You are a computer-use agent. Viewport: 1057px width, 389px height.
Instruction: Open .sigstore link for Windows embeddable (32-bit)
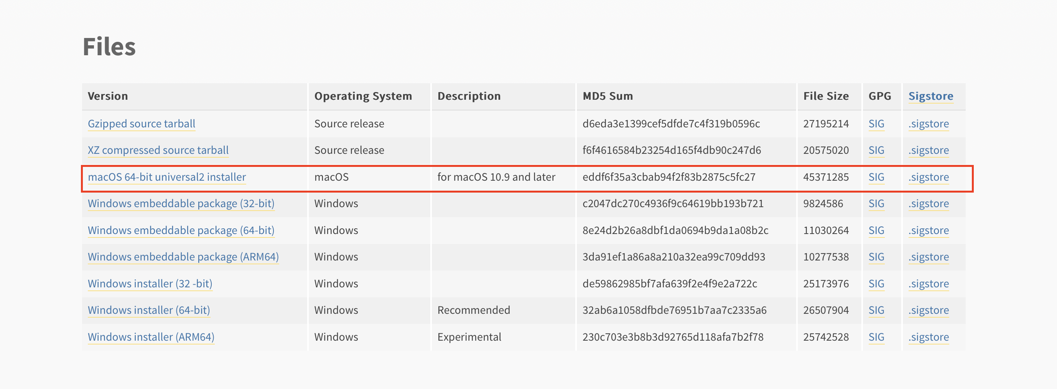(929, 204)
